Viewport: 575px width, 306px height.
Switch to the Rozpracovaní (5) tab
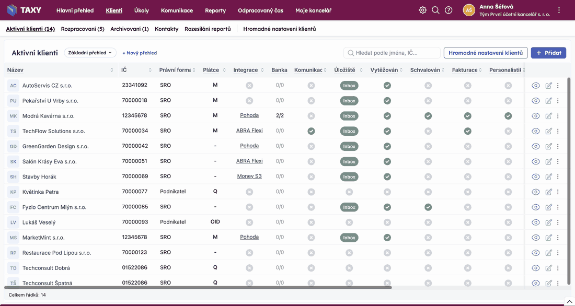[x=83, y=29]
